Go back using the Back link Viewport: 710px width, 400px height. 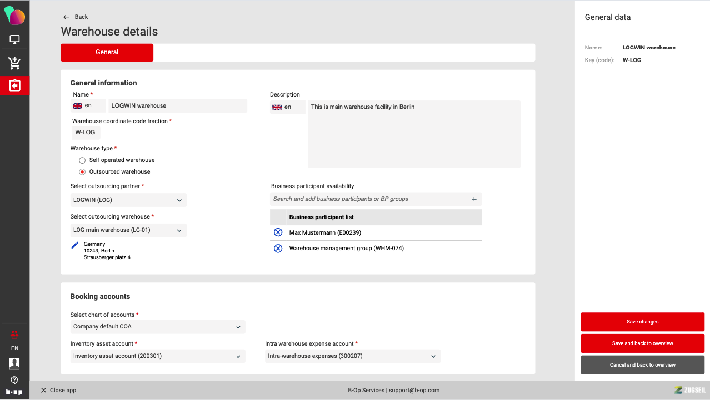click(x=76, y=17)
